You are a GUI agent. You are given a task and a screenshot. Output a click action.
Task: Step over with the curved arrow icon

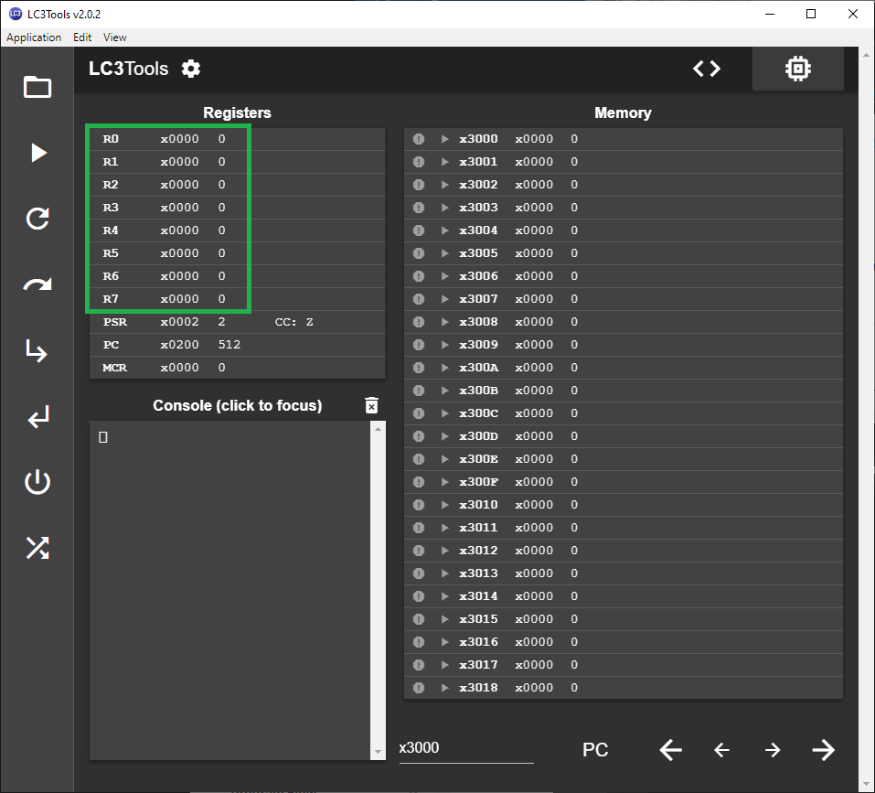37,284
